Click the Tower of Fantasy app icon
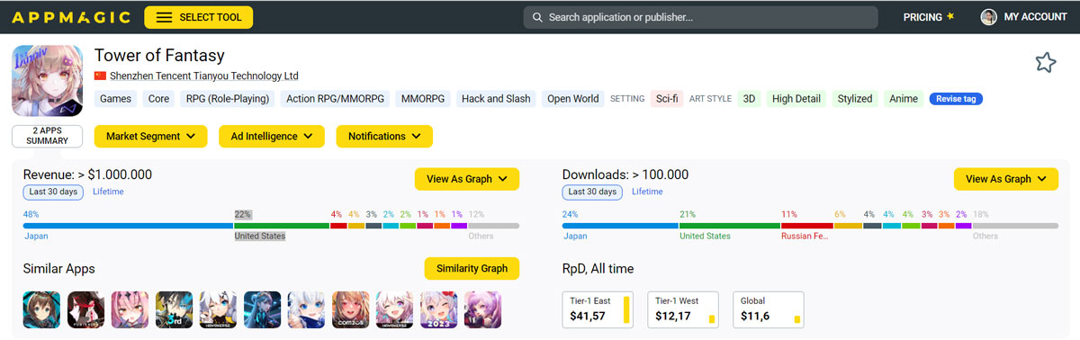Viewport: 1080px width, 340px height. [48, 80]
